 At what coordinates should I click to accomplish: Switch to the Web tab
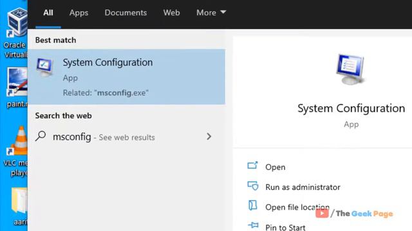pyautogui.click(x=171, y=13)
